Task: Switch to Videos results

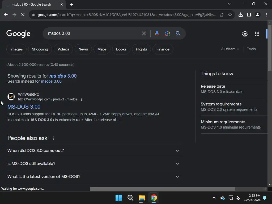Action: pyautogui.click(x=63, y=49)
